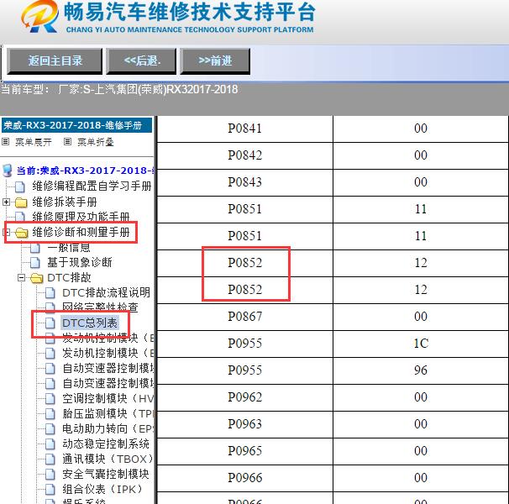The image size is (509, 504).
Task: Collapse the DTC排故 folder node
Action: coord(21,278)
